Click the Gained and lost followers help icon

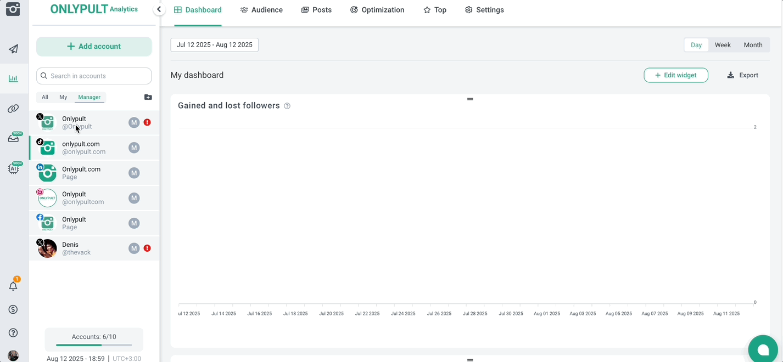[287, 106]
